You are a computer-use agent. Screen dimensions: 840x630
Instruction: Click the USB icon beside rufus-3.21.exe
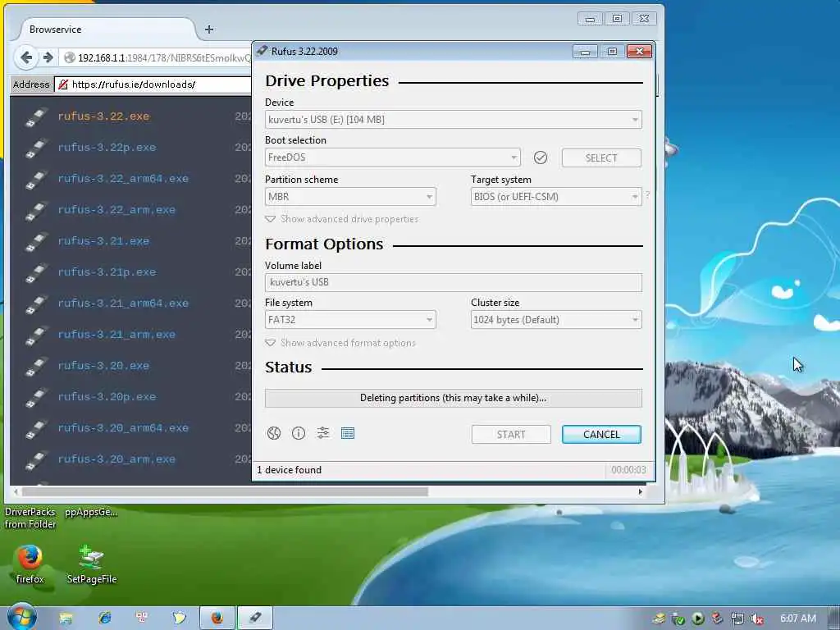click(x=36, y=242)
